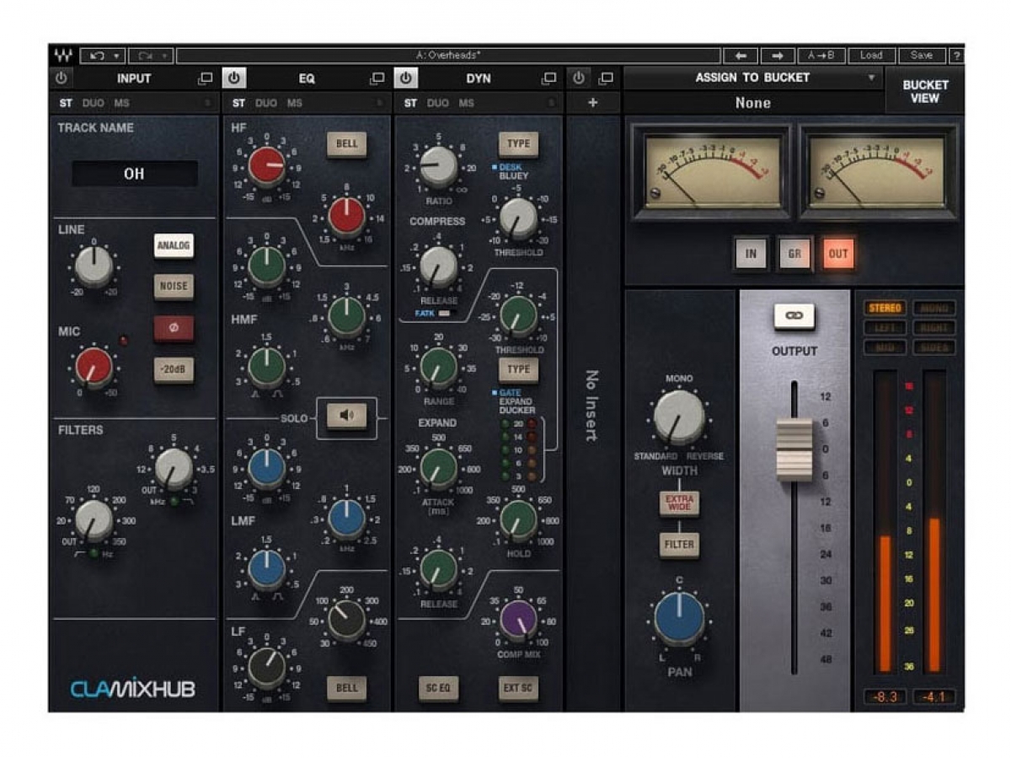Click the redo arrow button
Screen dimensions: 1011x758
145,56
